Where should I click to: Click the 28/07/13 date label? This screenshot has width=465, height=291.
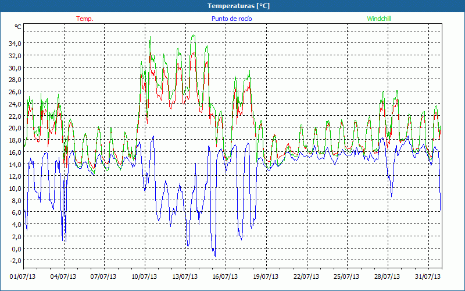[x=387, y=277]
